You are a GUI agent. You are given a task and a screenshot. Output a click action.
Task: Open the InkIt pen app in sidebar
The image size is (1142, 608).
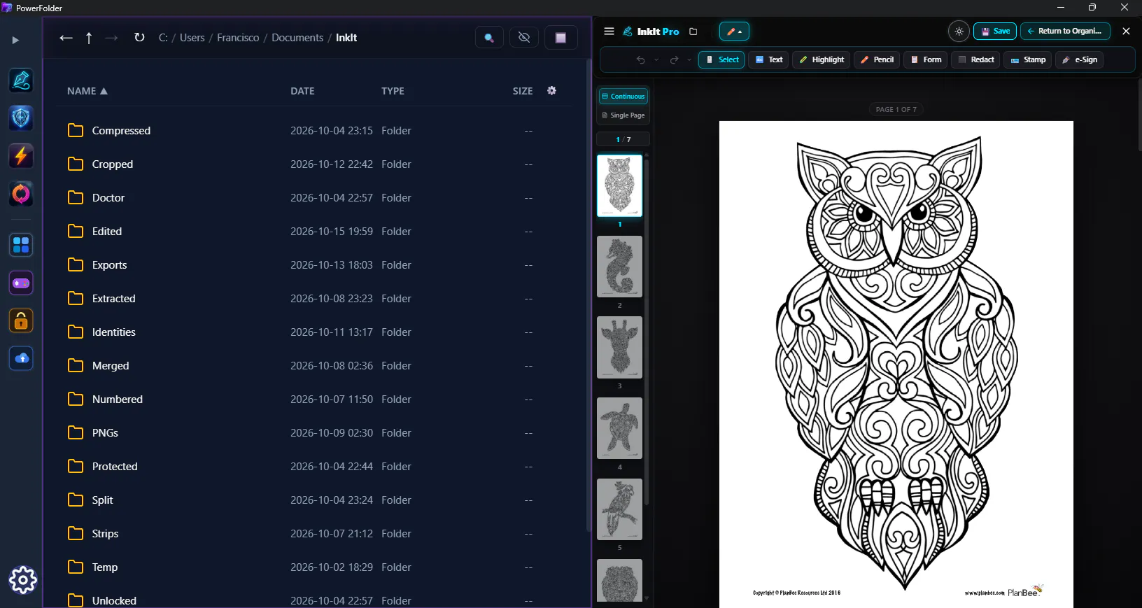(21, 80)
